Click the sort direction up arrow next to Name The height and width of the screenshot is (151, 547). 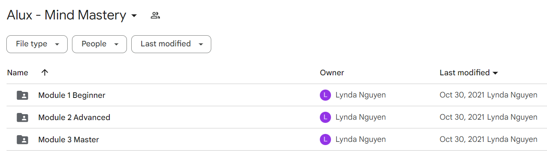pyautogui.click(x=45, y=73)
